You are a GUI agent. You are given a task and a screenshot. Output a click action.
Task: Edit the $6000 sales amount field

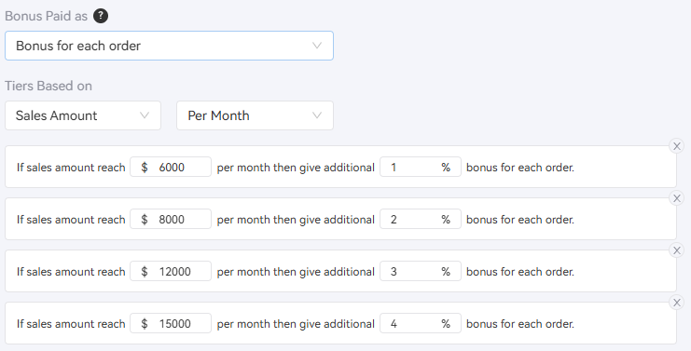pos(171,168)
